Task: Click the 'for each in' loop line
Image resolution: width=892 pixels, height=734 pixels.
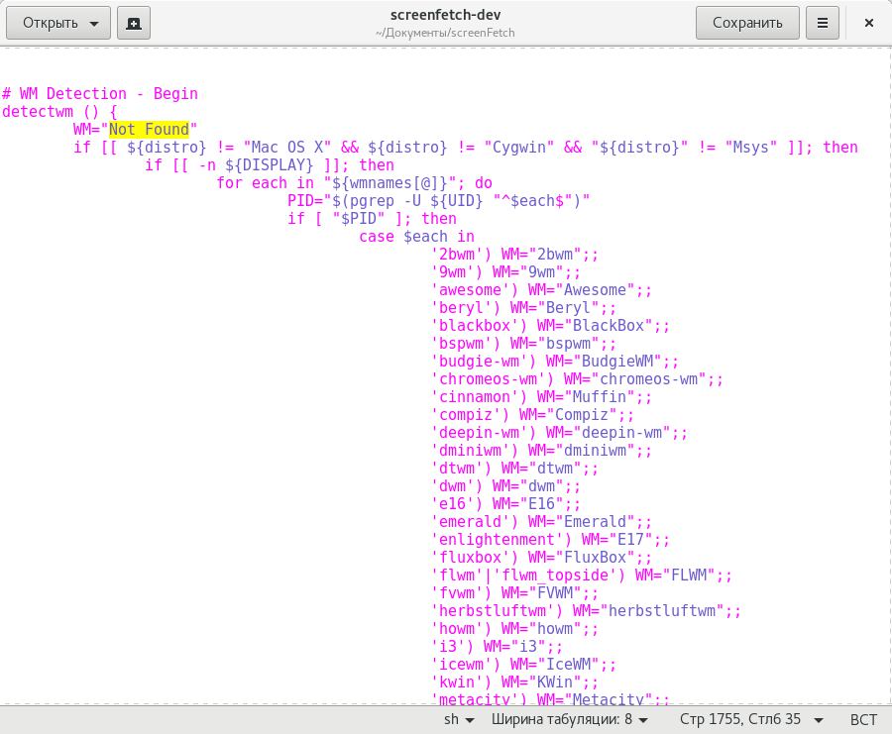Action: tap(355, 183)
